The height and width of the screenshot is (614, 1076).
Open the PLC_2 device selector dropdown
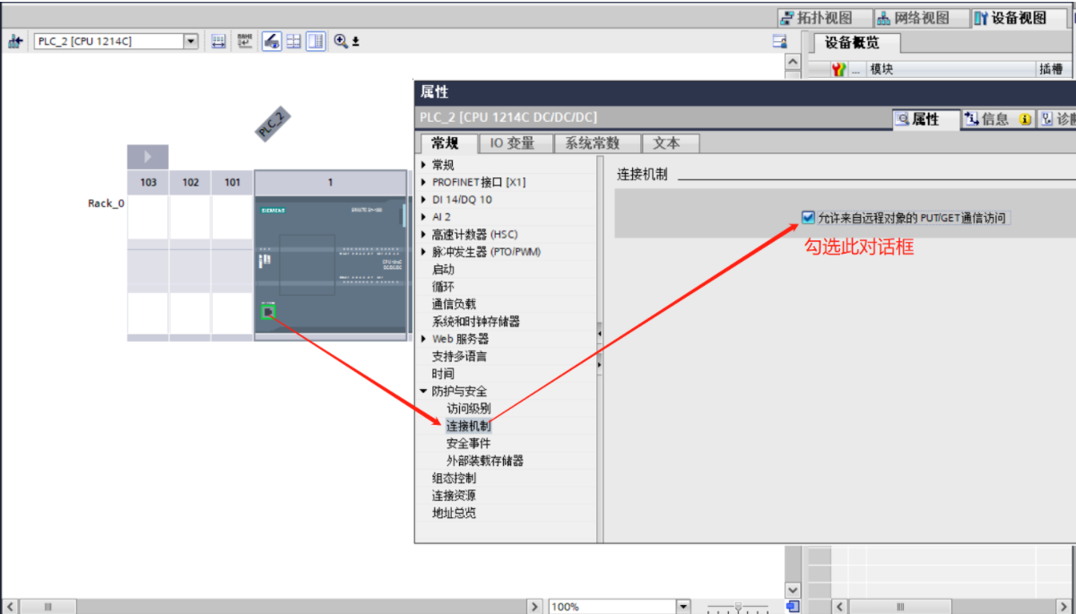190,41
